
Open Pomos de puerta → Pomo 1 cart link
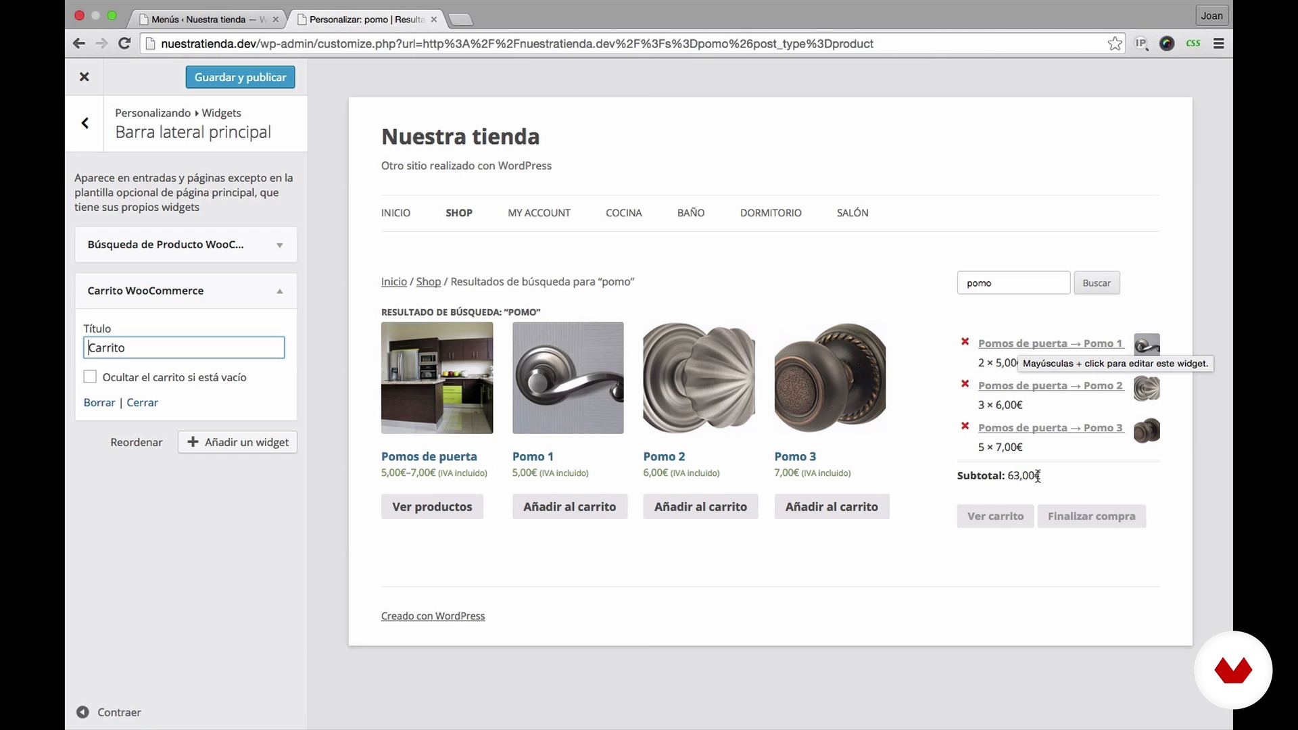click(x=1051, y=343)
